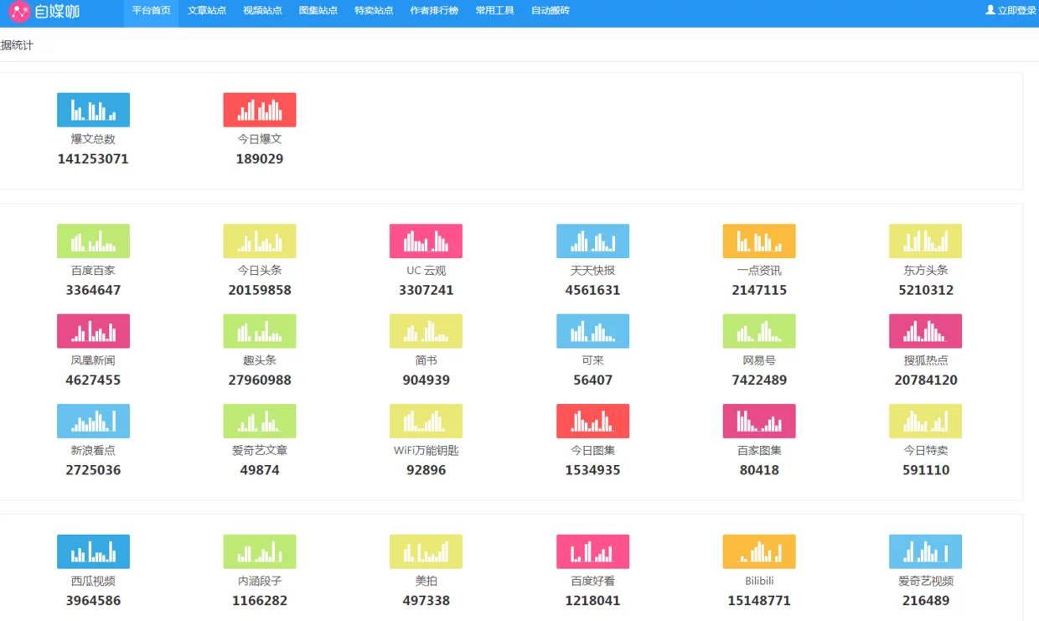The width and height of the screenshot is (1039, 621).
Task: Click the 爱奇艺文章 chart icon
Action: point(260,422)
